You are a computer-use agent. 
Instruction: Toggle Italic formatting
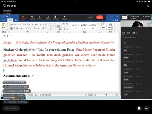pyautogui.click(x=14, y=28)
